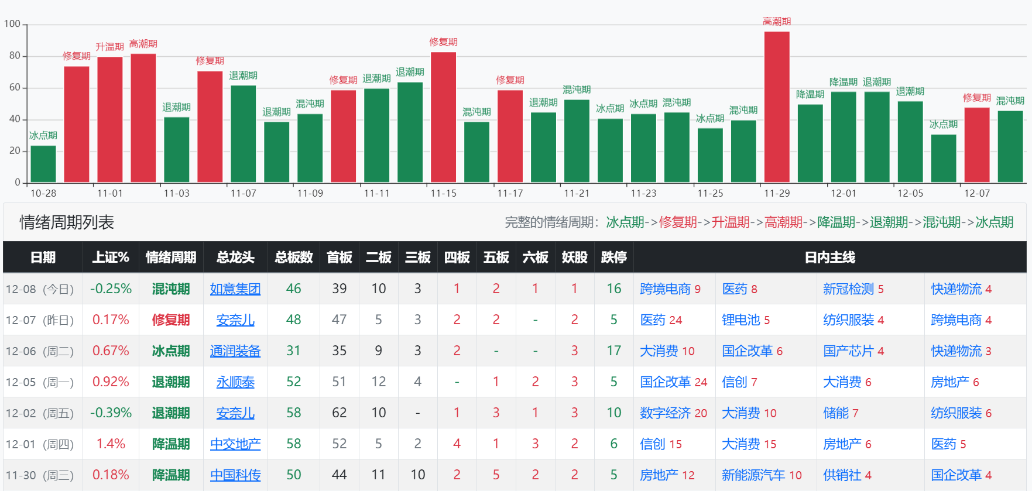The width and height of the screenshot is (1032, 491).
Task: Click the 国产芯片 4 theme link
Action: tap(853, 351)
